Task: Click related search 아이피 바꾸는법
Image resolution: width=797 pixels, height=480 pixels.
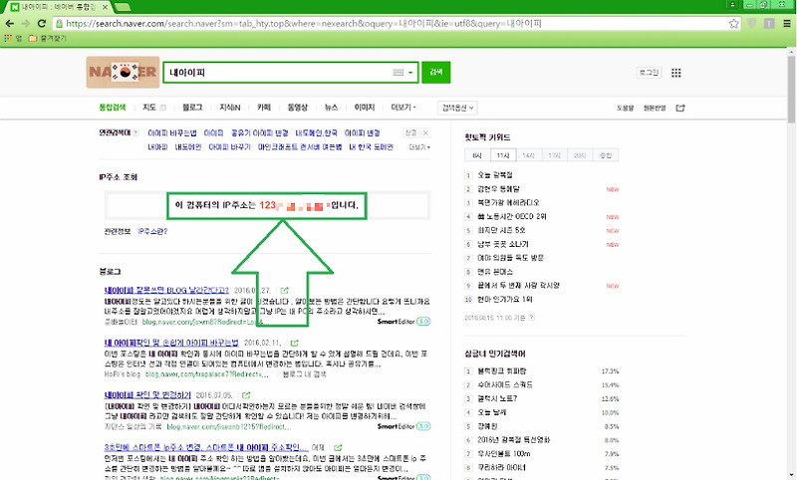Action: pos(171,133)
